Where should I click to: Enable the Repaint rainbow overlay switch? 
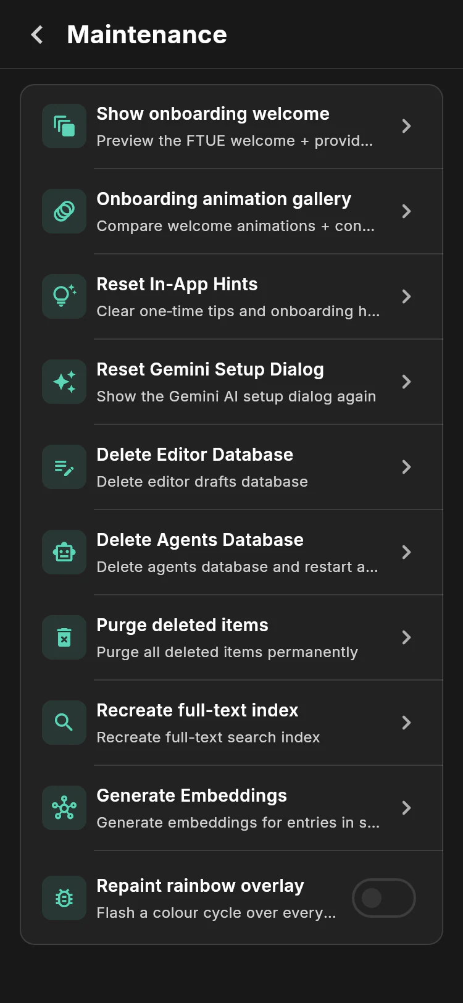pyautogui.click(x=384, y=898)
